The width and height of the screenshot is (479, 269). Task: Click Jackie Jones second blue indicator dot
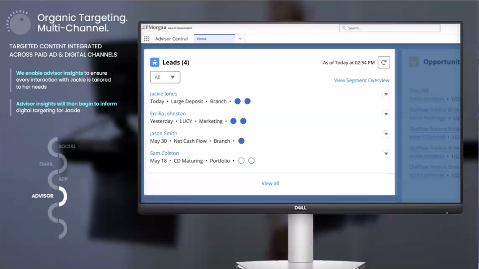(x=248, y=101)
